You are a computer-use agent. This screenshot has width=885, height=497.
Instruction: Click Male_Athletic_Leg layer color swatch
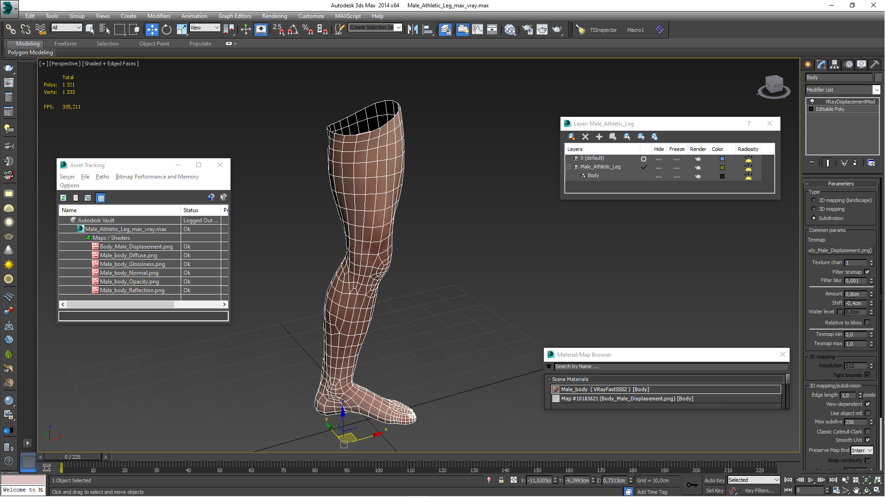click(x=722, y=168)
